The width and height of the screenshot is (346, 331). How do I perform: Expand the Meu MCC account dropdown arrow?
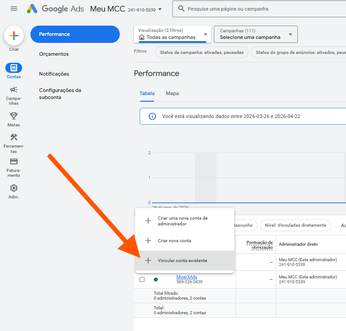pos(160,9)
